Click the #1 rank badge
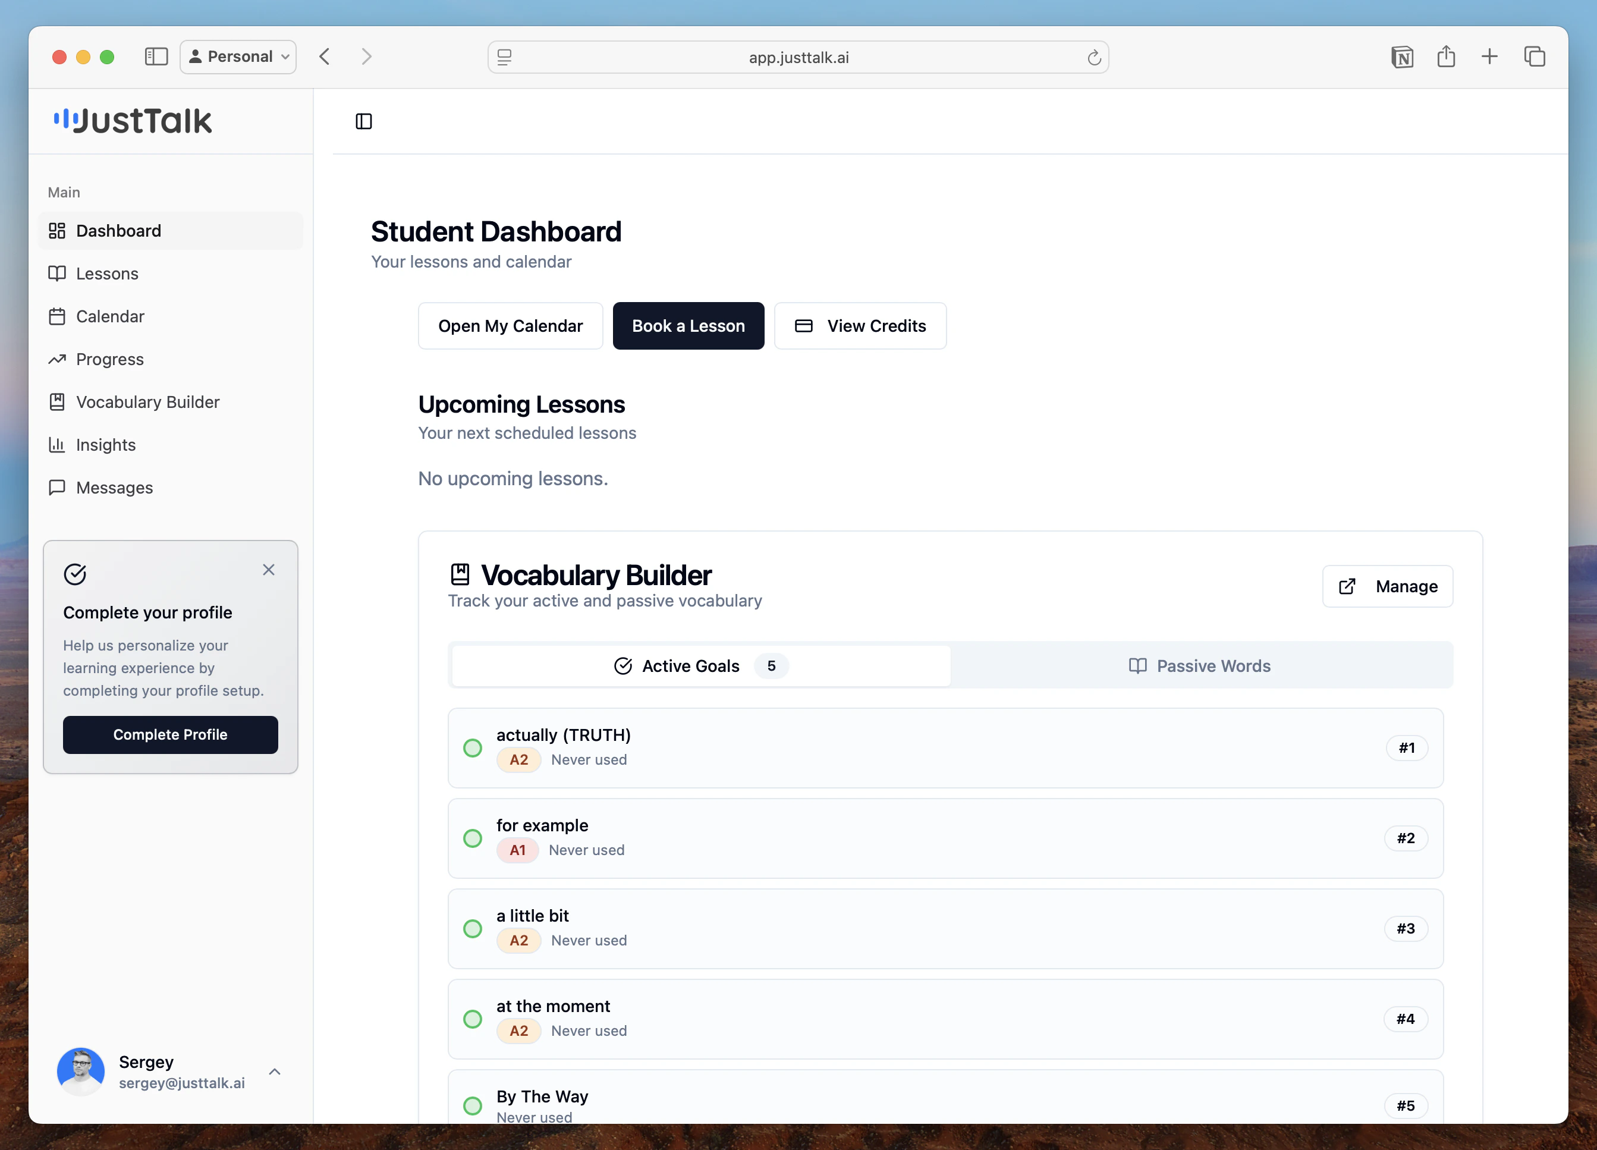 tap(1406, 748)
